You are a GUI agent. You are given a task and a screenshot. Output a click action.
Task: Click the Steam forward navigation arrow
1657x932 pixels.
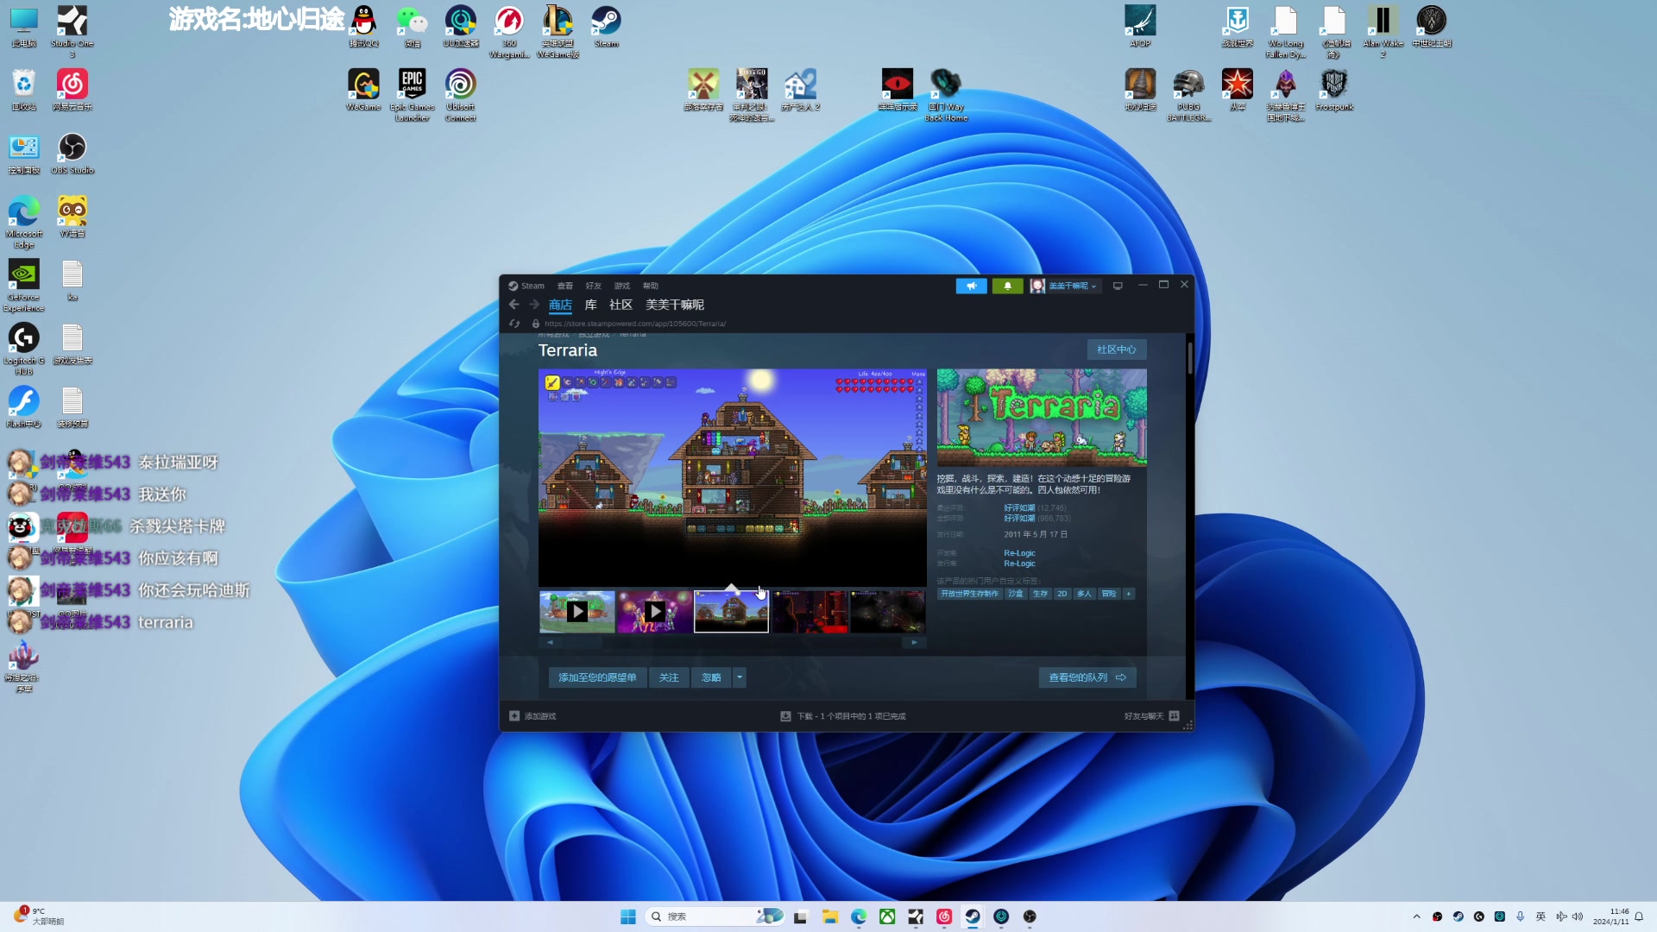point(534,305)
